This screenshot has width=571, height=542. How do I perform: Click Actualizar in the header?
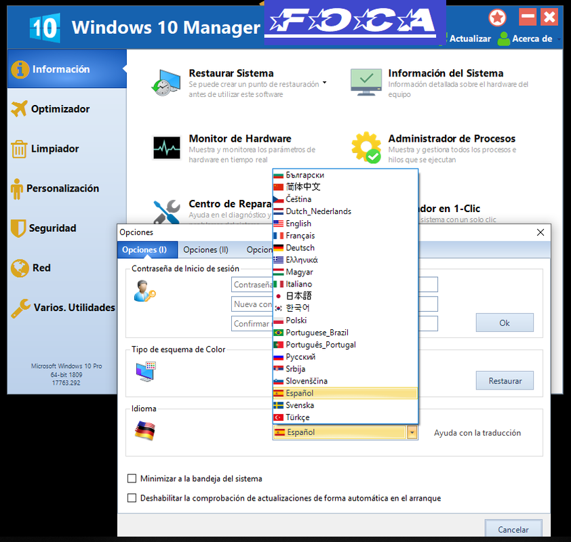[470, 39]
